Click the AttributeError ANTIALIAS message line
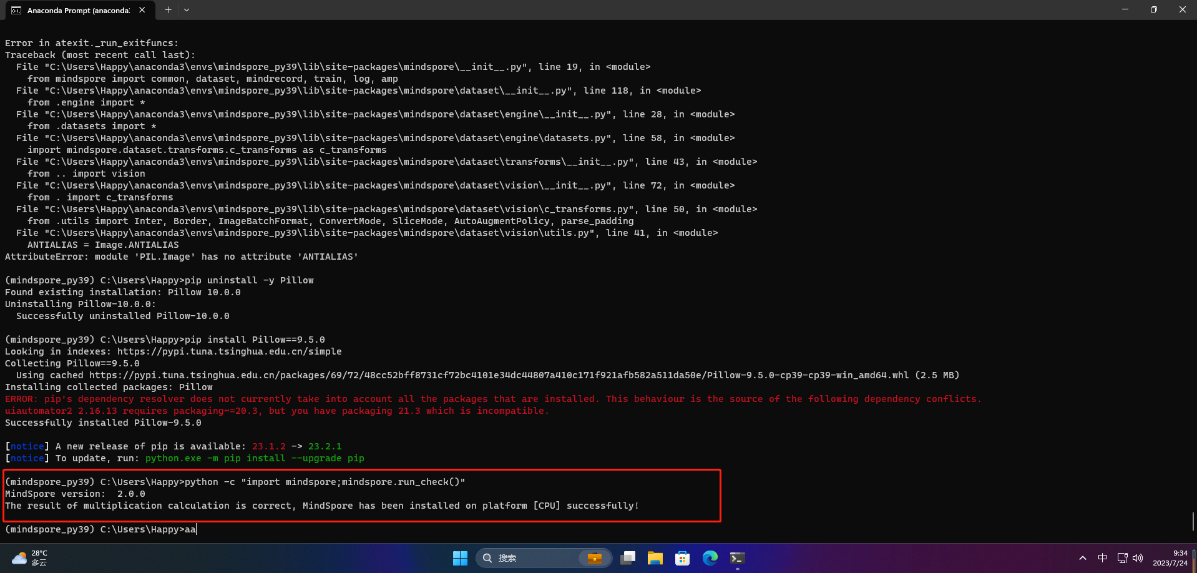The height and width of the screenshot is (573, 1197). tap(182, 257)
